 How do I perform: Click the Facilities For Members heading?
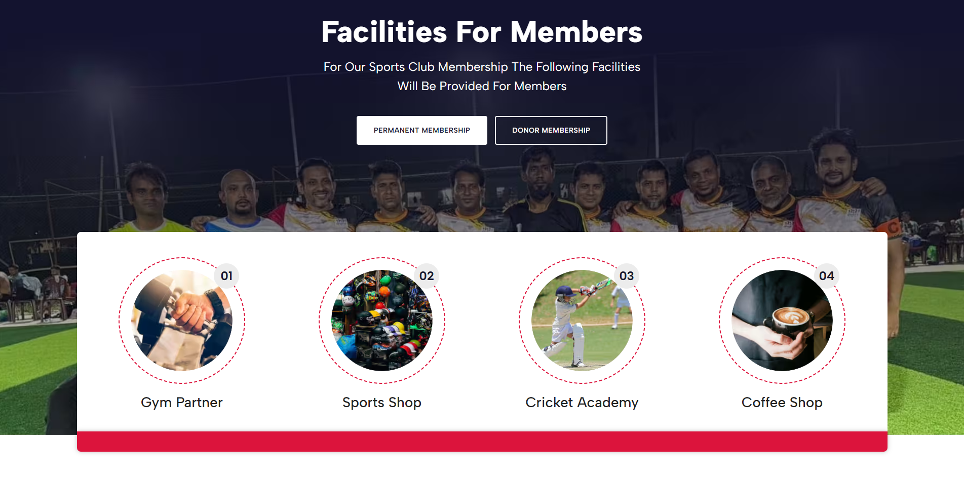482,32
